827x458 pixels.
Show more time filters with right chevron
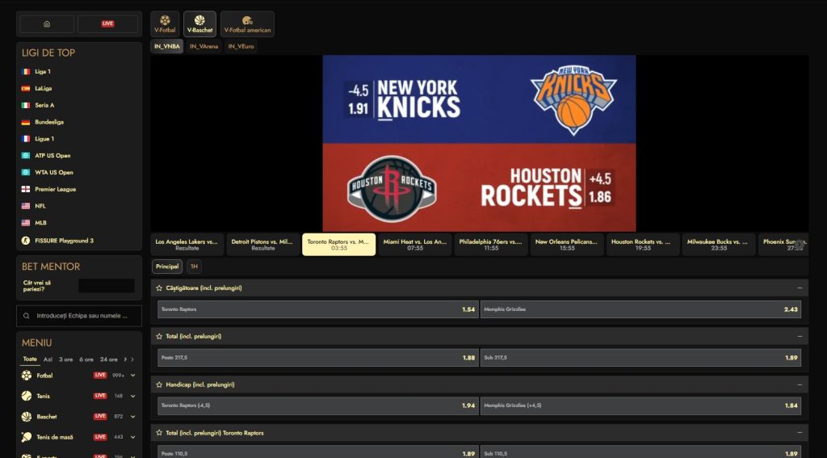132,360
